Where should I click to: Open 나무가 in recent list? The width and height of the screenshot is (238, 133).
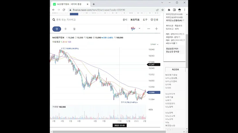(x=168, y=100)
